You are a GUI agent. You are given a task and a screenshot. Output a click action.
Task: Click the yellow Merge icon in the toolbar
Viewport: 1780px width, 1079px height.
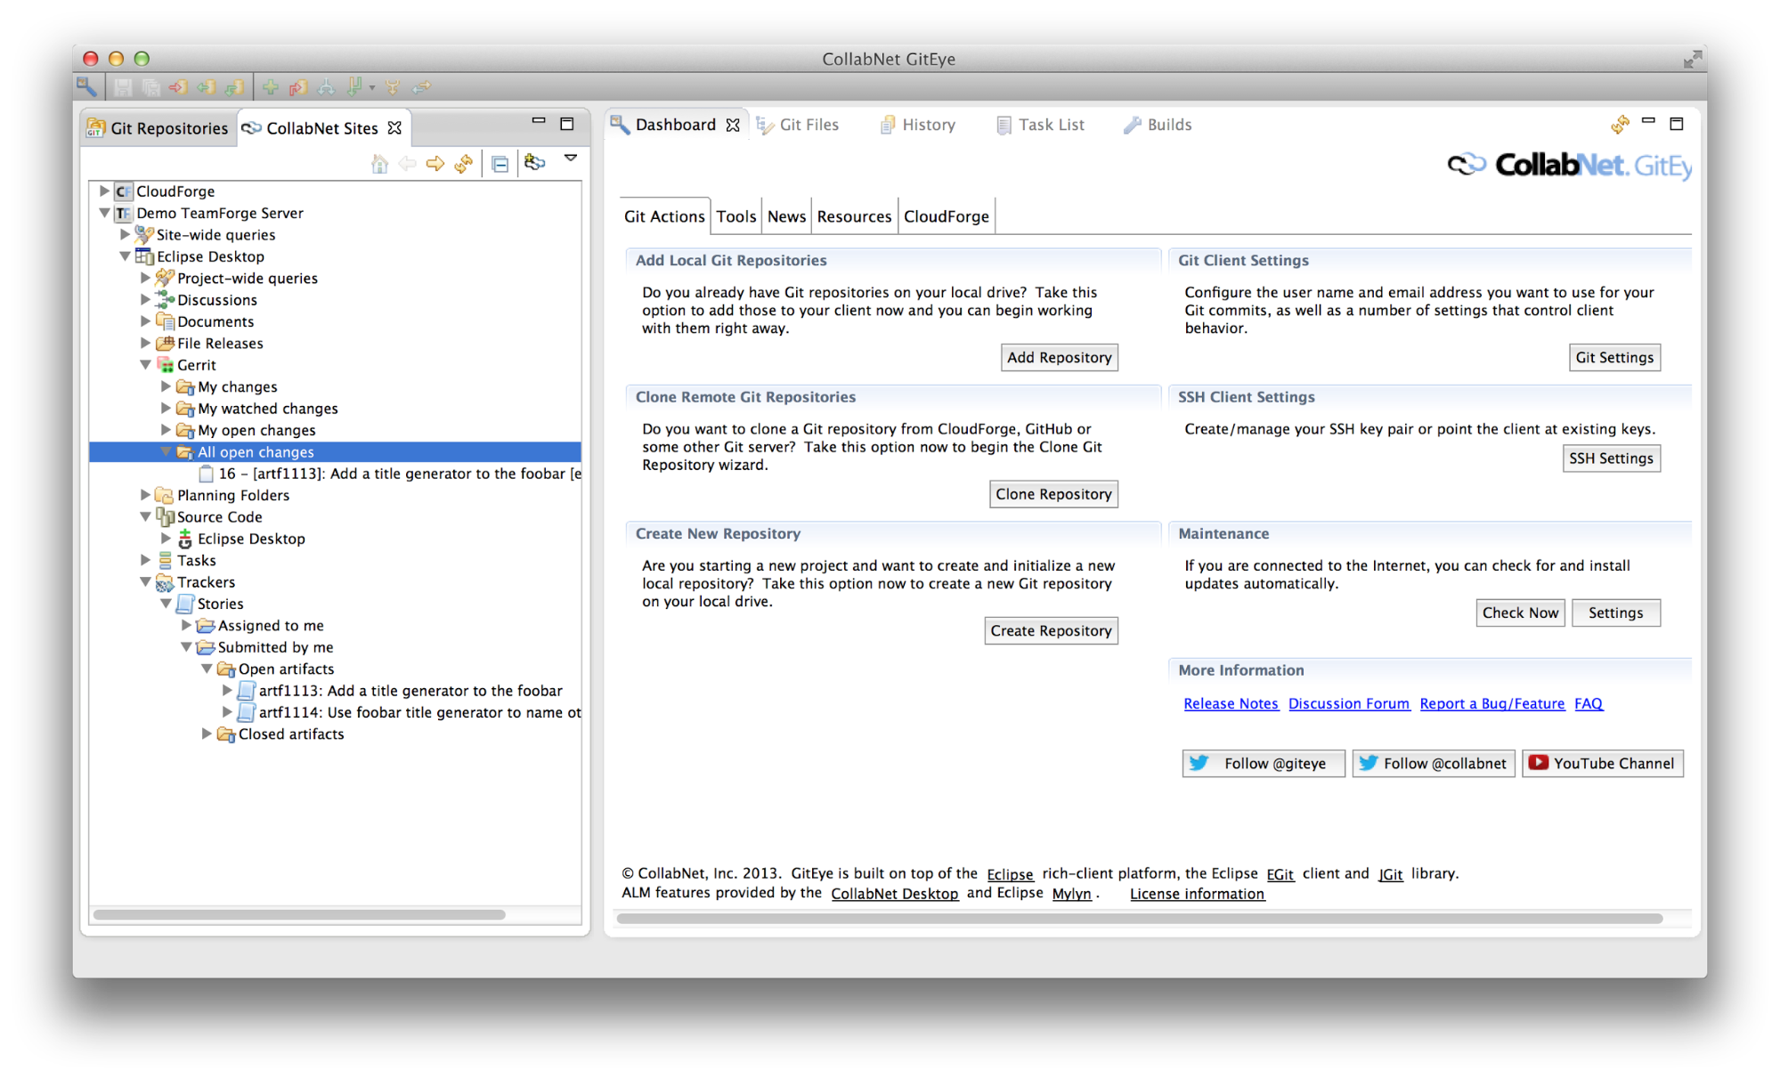394,87
